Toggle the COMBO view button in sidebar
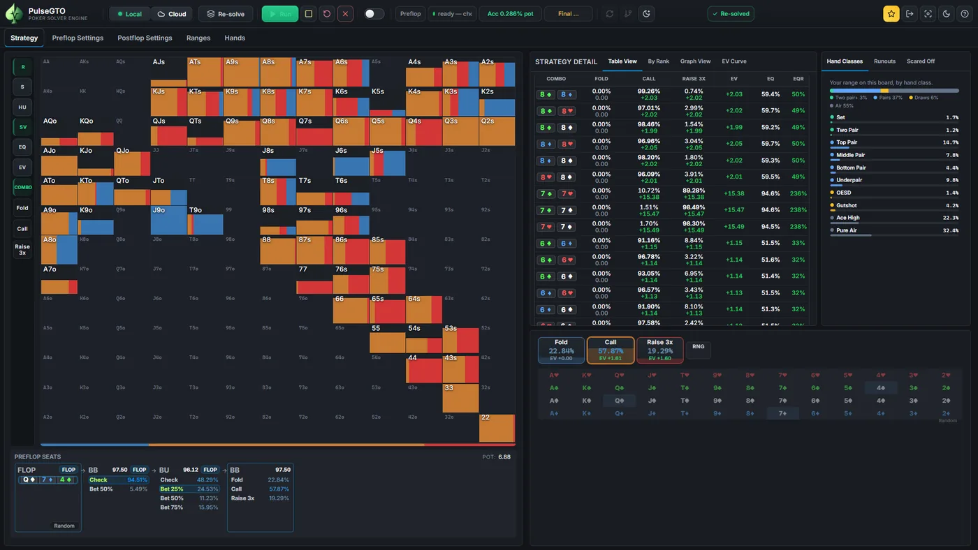The height and width of the screenshot is (550, 978). 22,187
